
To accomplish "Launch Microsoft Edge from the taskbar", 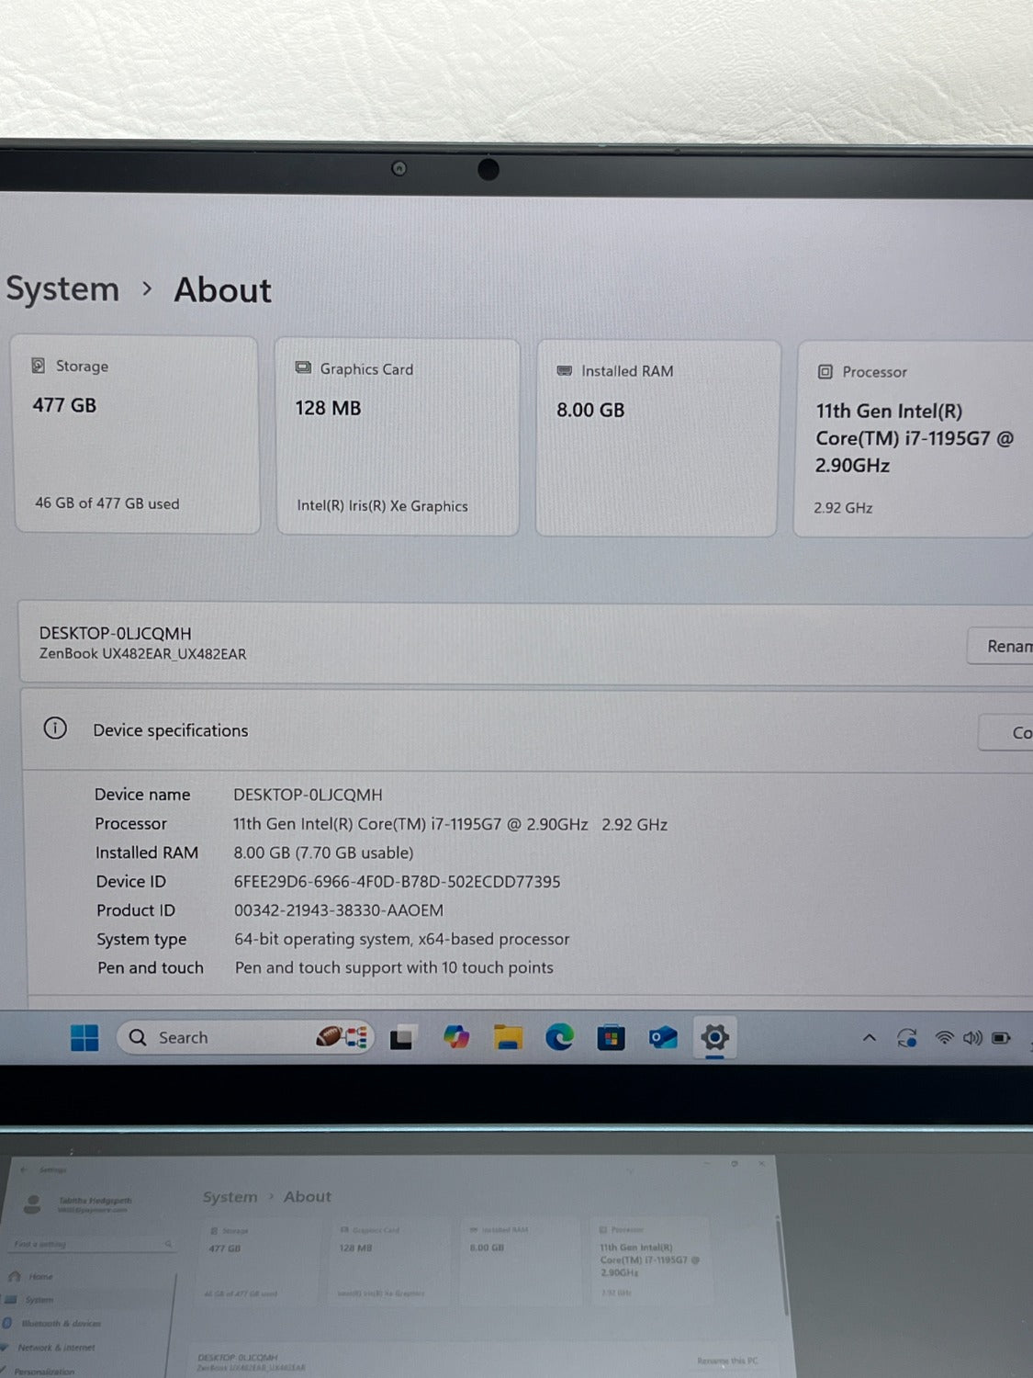I will [x=559, y=1038].
